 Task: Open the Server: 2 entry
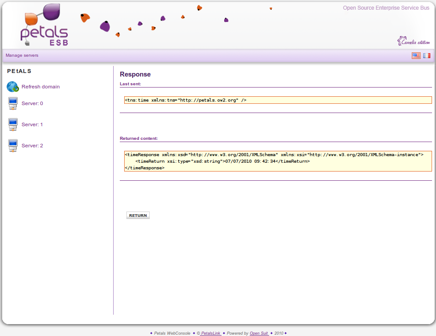32,146
